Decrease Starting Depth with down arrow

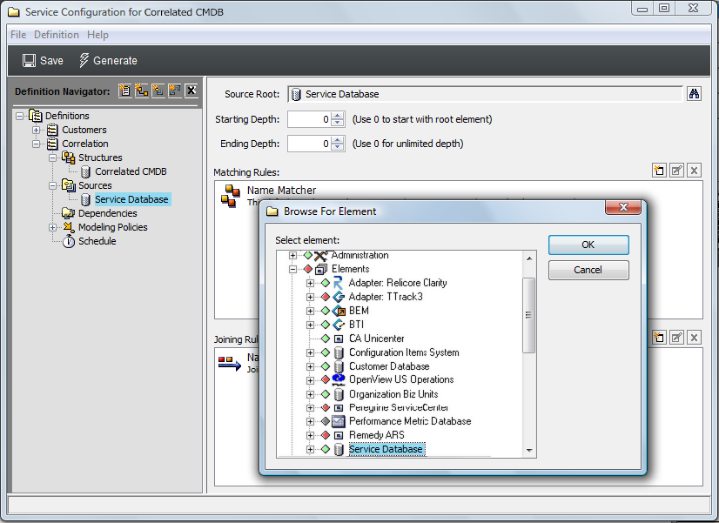338,123
